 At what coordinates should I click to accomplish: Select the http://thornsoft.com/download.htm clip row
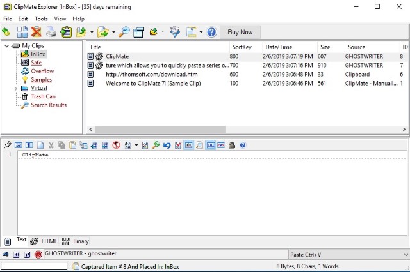247,75
